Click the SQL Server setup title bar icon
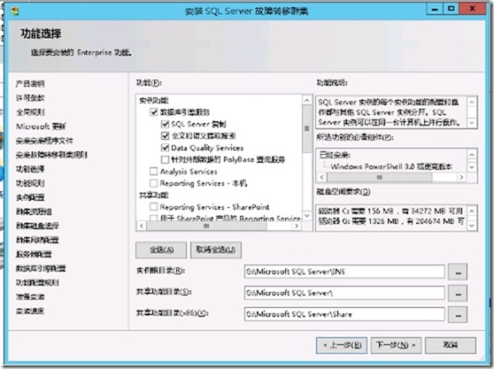 (x=15, y=12)
